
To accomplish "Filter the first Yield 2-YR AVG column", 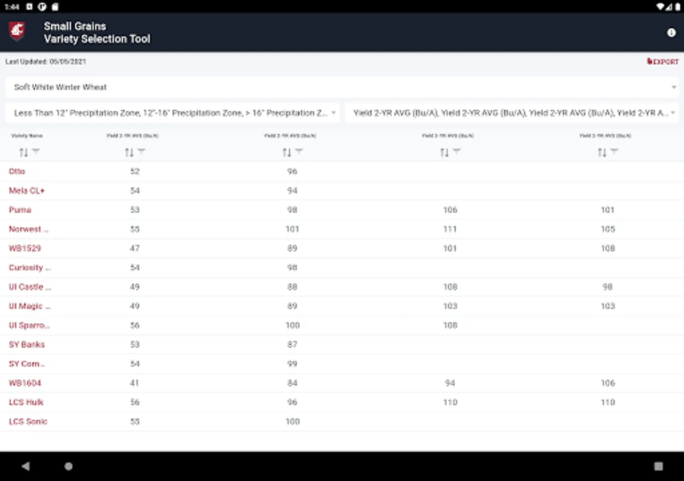I will point(141,152).
